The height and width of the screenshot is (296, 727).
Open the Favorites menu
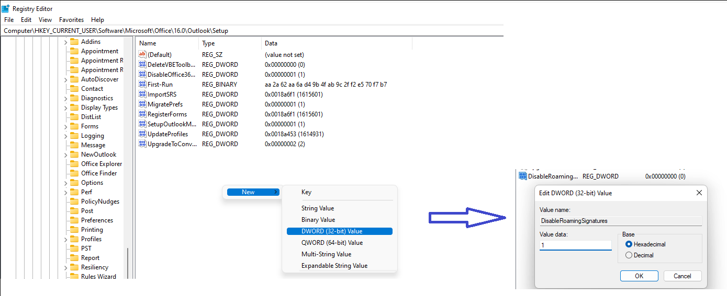71,20
